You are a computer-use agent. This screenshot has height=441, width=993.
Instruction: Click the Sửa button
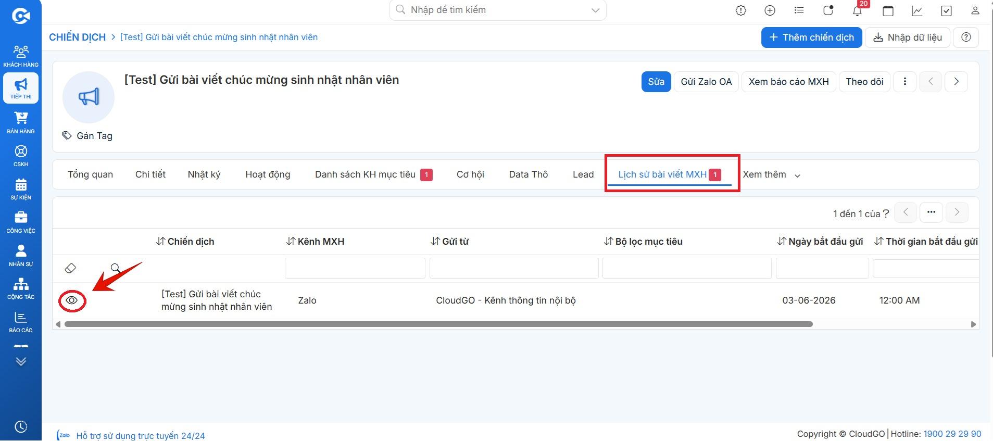click(x=656, y=82)
